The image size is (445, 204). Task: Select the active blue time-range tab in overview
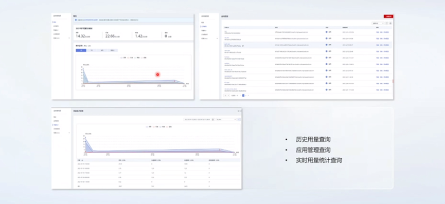pyautogui.click(x=81, y=50)
